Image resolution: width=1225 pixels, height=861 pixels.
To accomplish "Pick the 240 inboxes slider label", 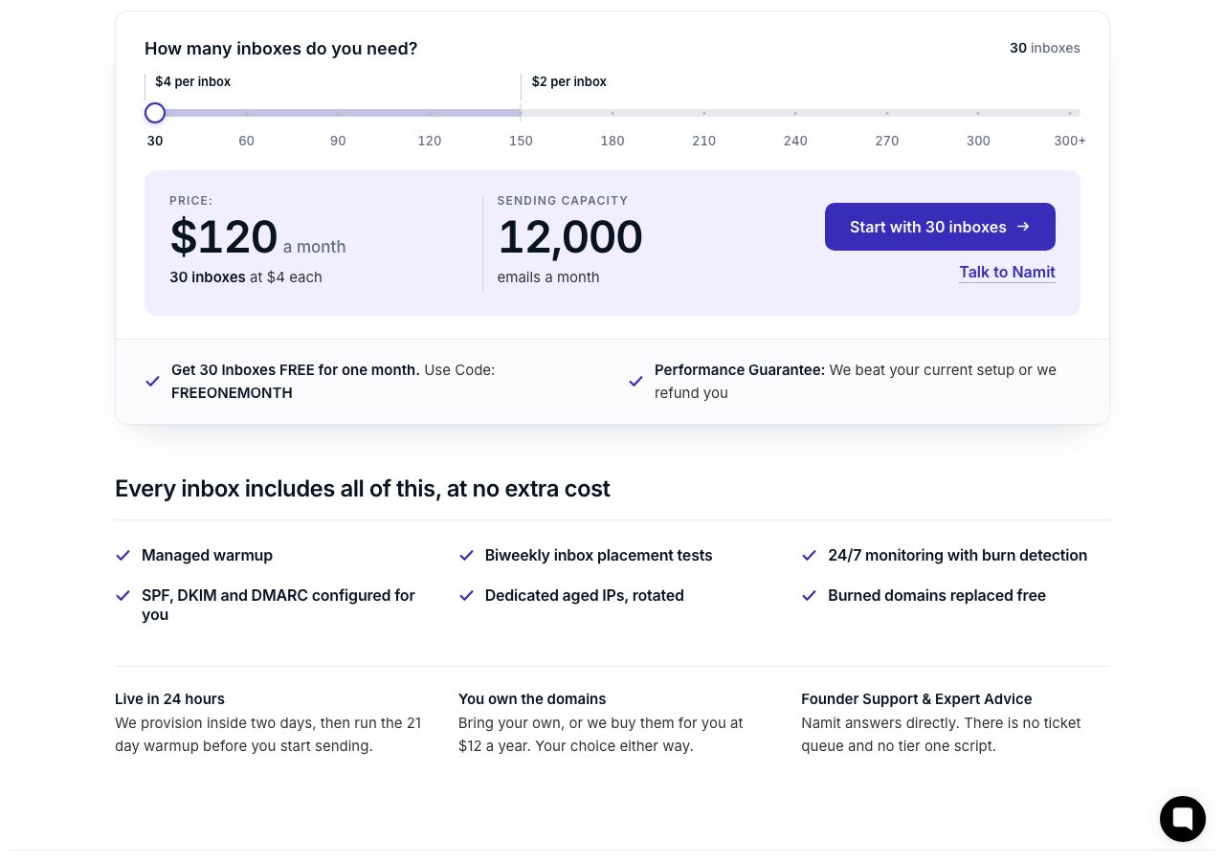I will pos(795,141).
